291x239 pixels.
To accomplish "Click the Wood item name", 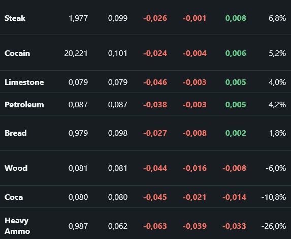I will click(x=16, y=168).
